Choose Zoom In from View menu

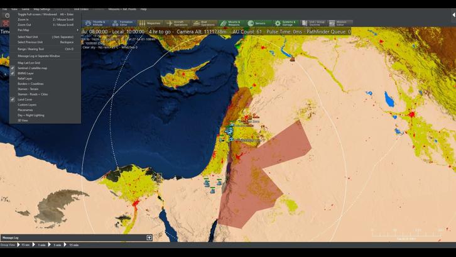[45, 19]
